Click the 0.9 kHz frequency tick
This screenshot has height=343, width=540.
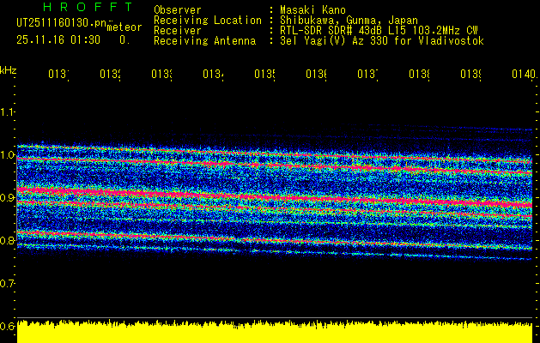[8, 198]
